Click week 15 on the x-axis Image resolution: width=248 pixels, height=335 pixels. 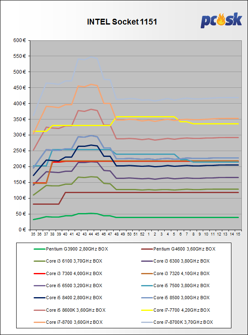(238, 234)
